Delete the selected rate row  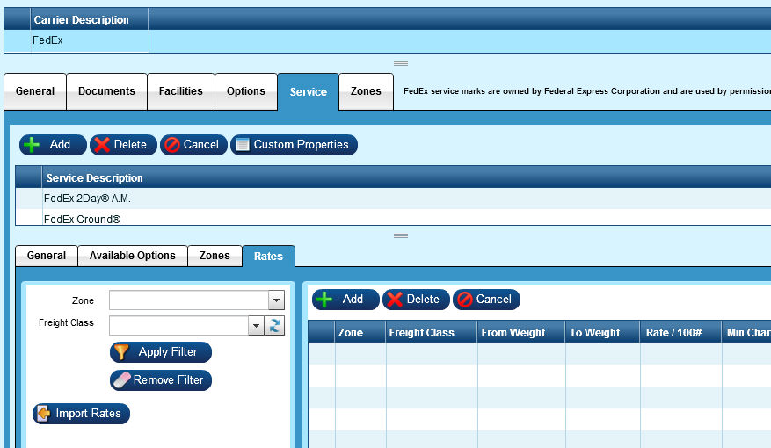[x=415, y=300]
